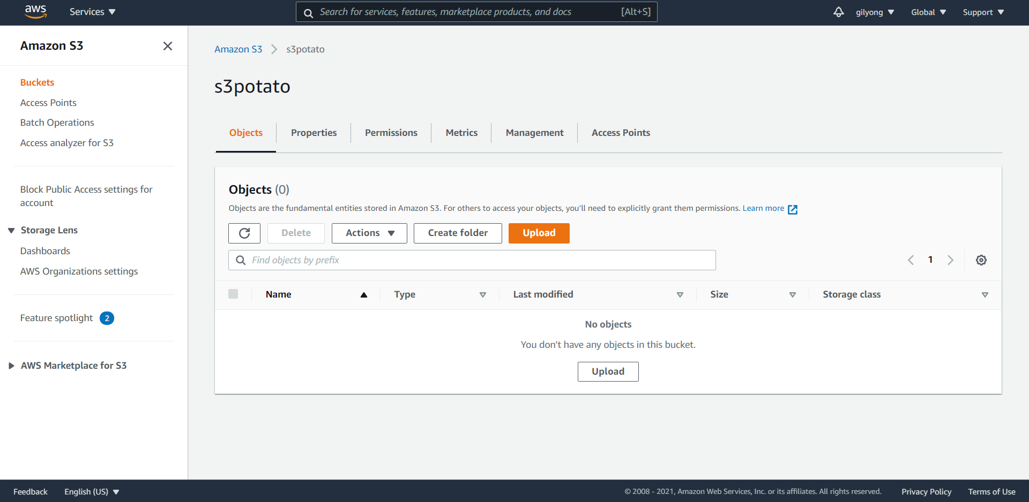Go to previous page arrow
Viewport: 1029px width, 502px height.
point(911,260)
